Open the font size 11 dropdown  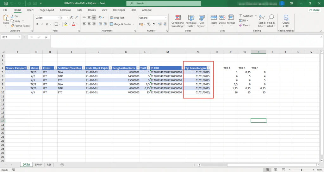tap(68, 18)
